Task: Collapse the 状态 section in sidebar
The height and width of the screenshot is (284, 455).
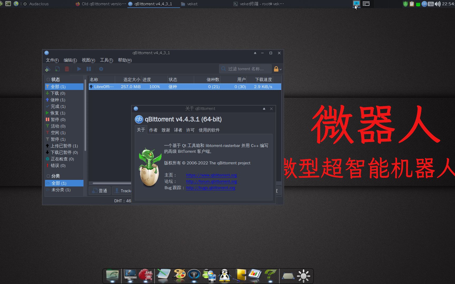Action: tap(48, 79)
